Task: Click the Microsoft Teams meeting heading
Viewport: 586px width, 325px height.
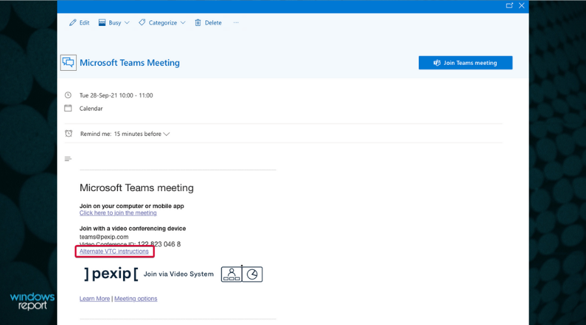Action: pyautogui.click(x=137, y=188)
